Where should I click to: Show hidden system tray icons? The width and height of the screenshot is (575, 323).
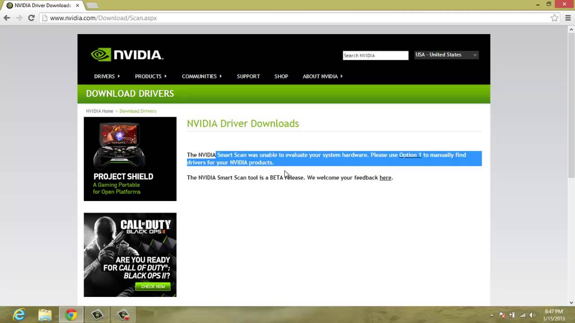click(x=492, y=315)
